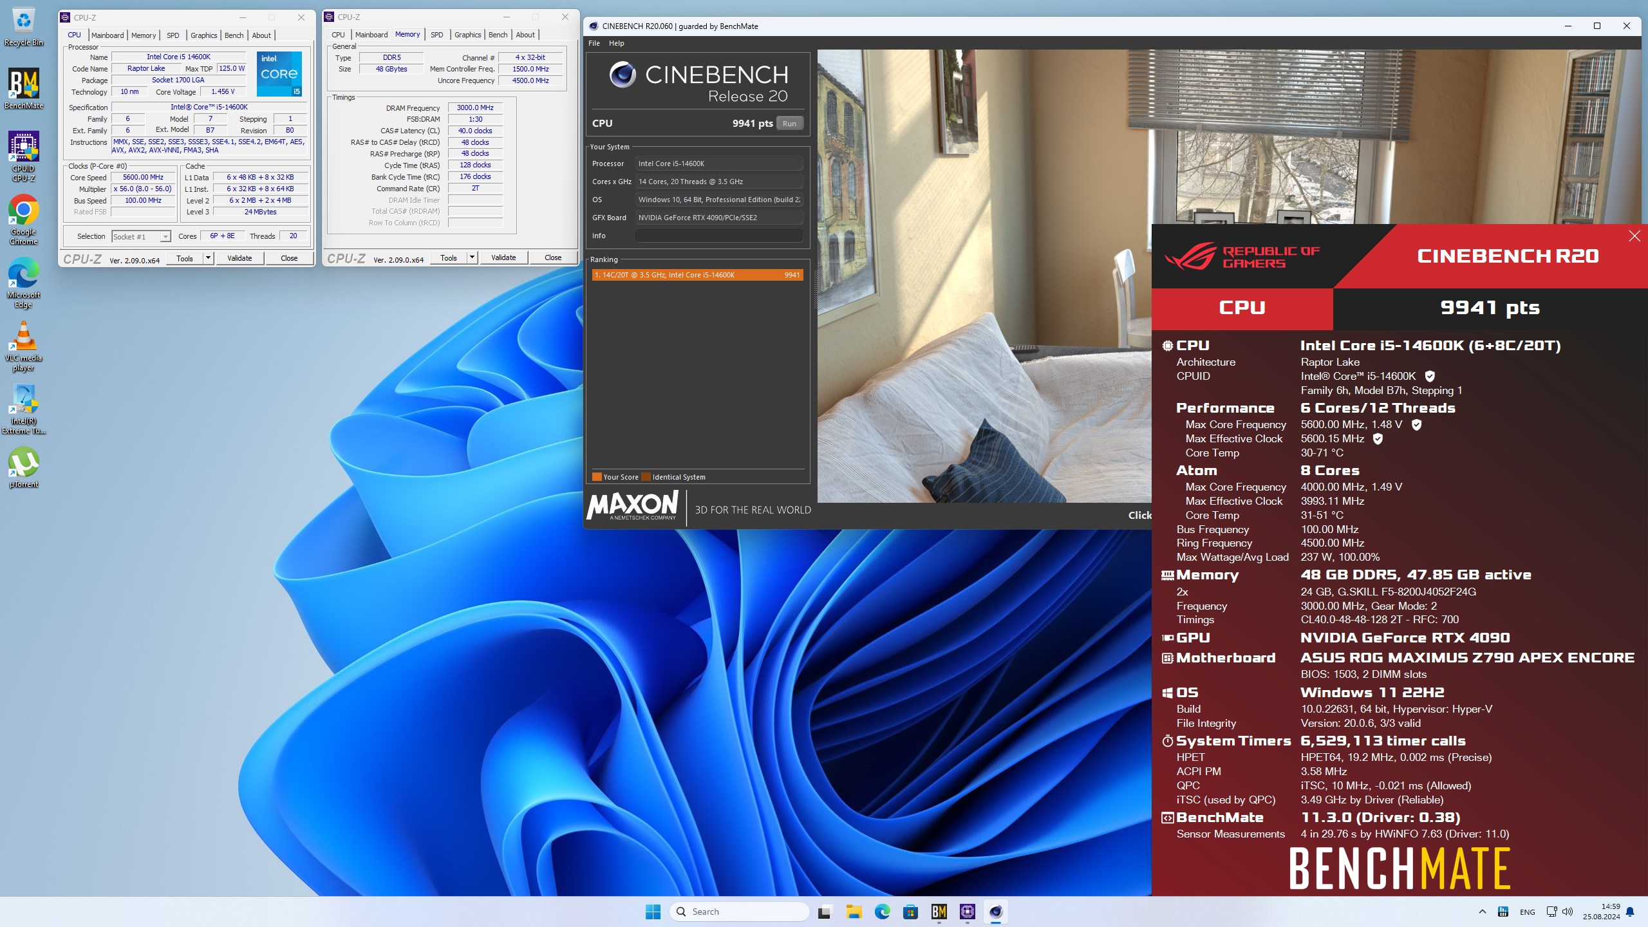Viewport: 1648px width, 927px height.
Task: Click Validate in the CPU-Z Memory window
Action: coord(503,257)
